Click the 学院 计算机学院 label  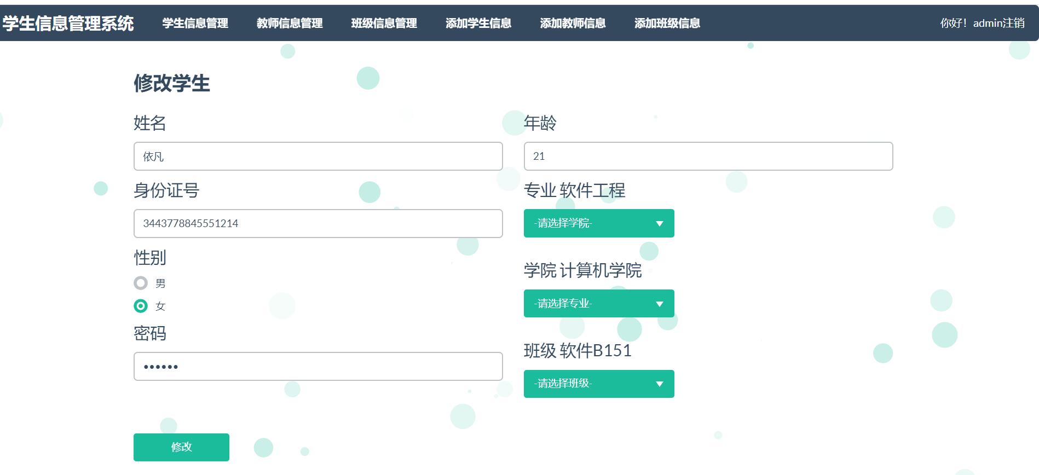(582, 270)
